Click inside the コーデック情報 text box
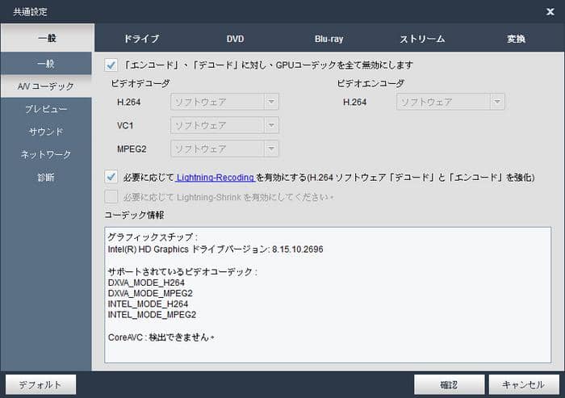The width and height of the screenshot is (565, 398). pyautogui.click(x=328, y=295)
